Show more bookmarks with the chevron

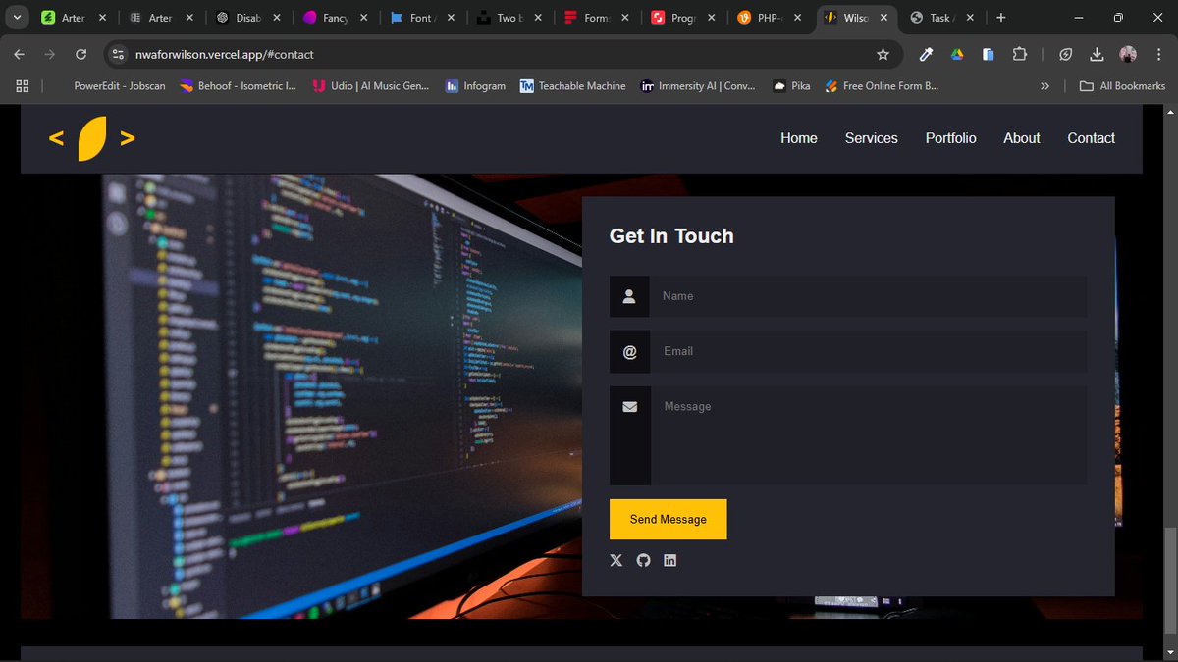pyautogui.click(x=1044, y=86)
